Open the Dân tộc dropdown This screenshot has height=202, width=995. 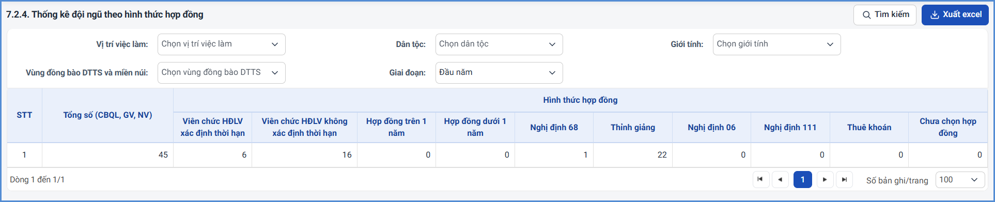[x=499, y=44]
